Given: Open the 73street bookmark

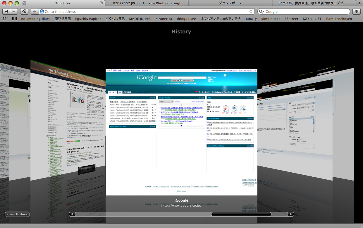Looking at the screenshot, I should coord(291,19).
